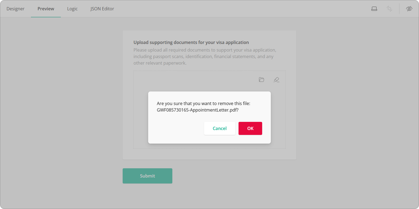
Task: Confirm deletion by clicking OK
Action: [250, 128]
